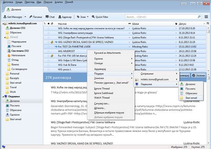211x149 pixels.
Task: Click the Знак tag toolbar button
Action: (81, 17)
